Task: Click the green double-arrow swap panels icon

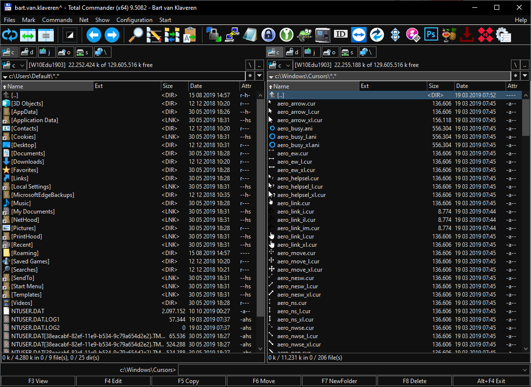Action: point(28,35)
